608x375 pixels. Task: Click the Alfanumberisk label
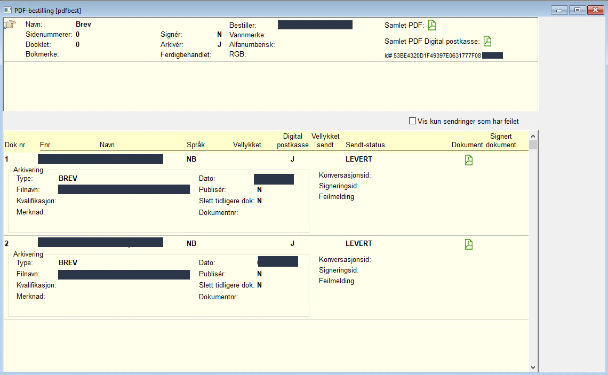(252, 45)
